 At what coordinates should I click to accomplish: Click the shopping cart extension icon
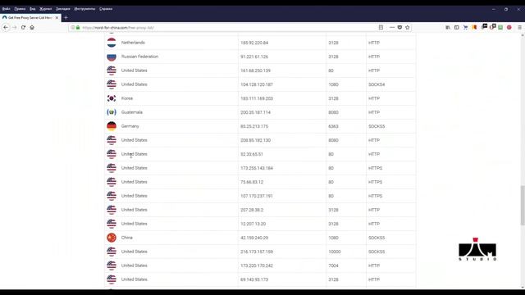[x=465, y=27]
